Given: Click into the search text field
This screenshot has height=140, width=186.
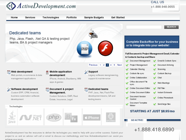Looking at the screenshot, I should tap(144, 27).
